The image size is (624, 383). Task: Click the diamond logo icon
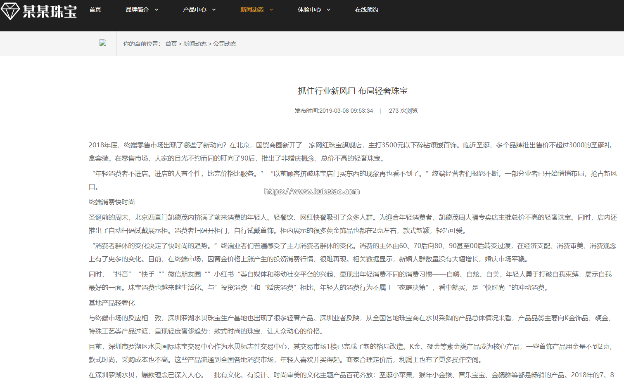[x=10, y=11]
